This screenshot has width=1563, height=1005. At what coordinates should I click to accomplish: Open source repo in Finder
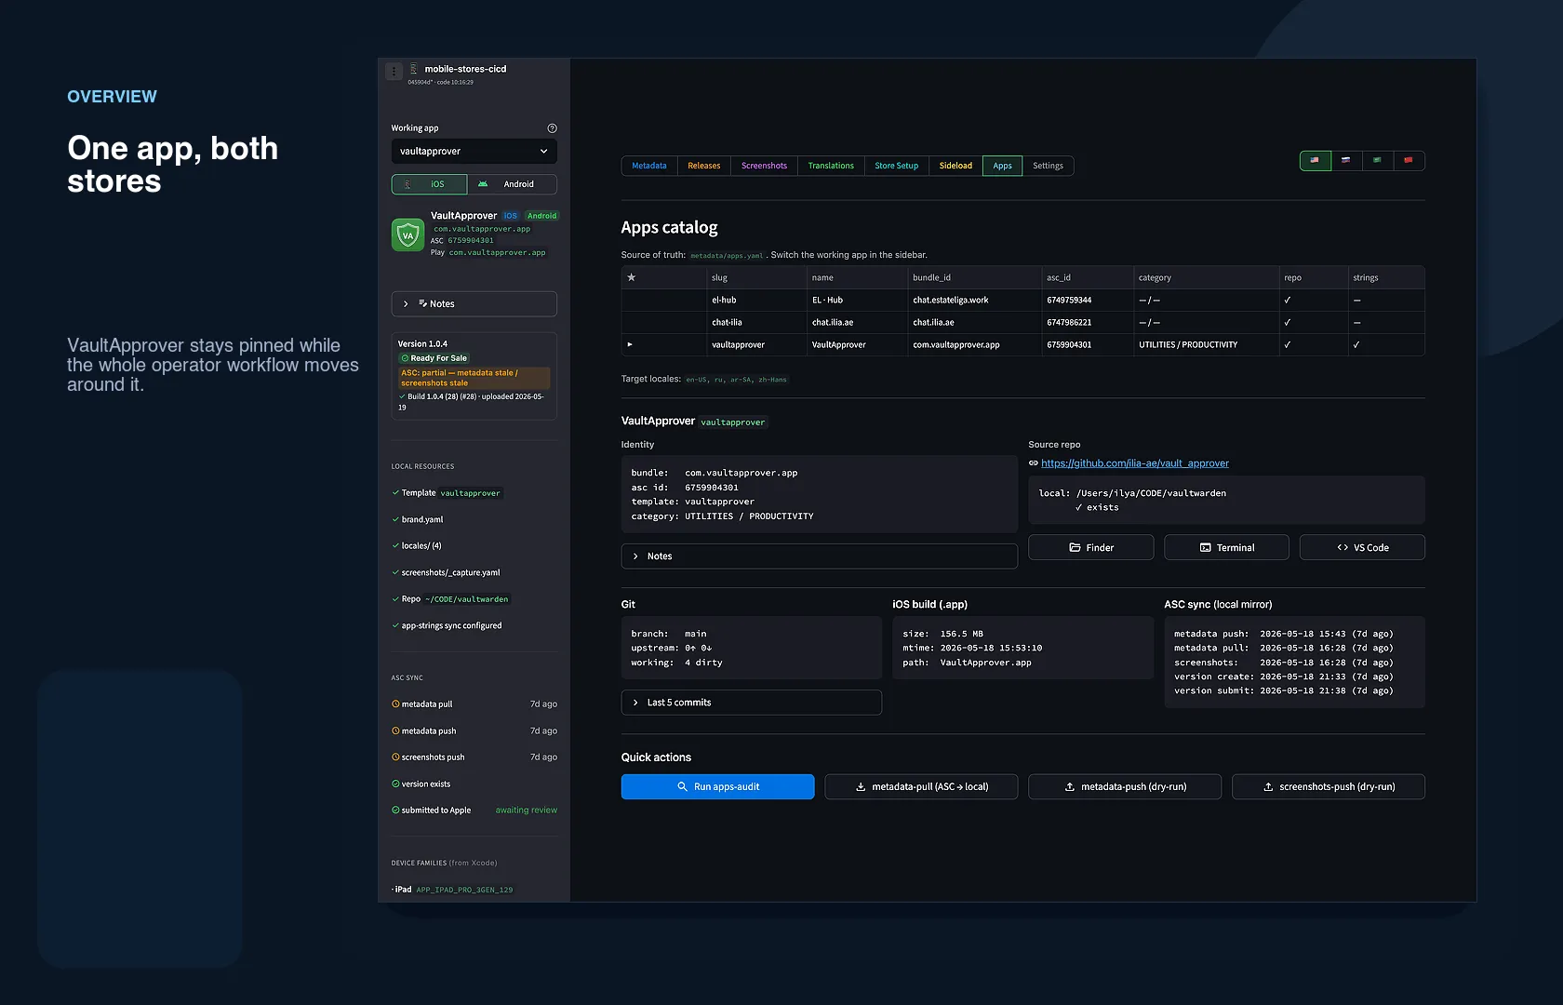point(1090,548)
